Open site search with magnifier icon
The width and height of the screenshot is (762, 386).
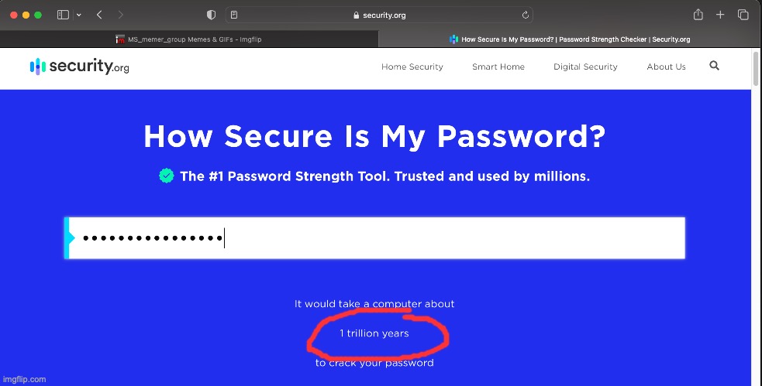coord(714,67)
